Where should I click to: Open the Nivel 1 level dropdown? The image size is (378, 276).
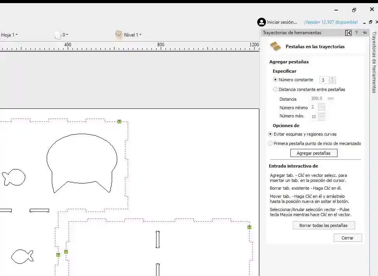click(x=133, y=35)
